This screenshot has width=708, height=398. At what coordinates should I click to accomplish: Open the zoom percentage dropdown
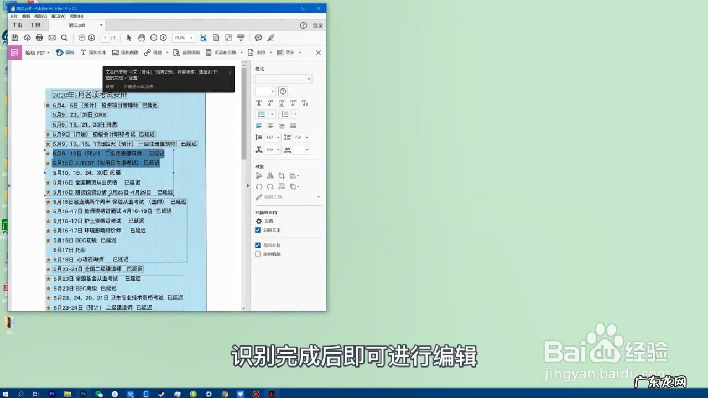[192, 38]
